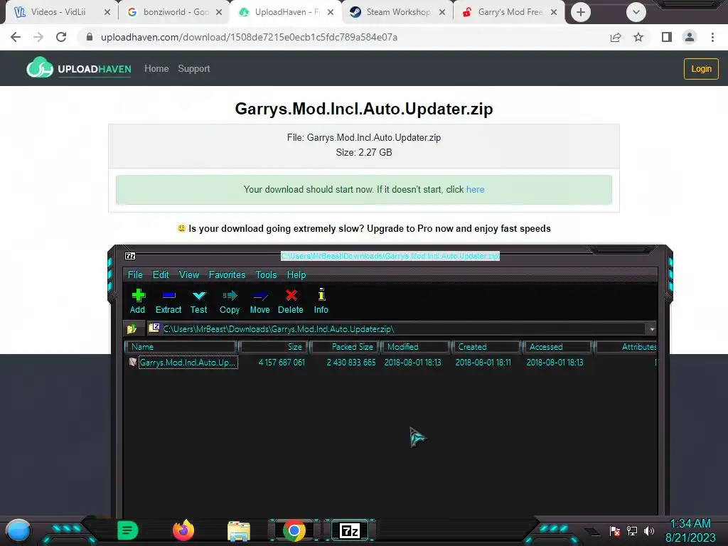Launch Firefox from the taskbar
This screenshot has height=546, width=728.
pos(183,530)
